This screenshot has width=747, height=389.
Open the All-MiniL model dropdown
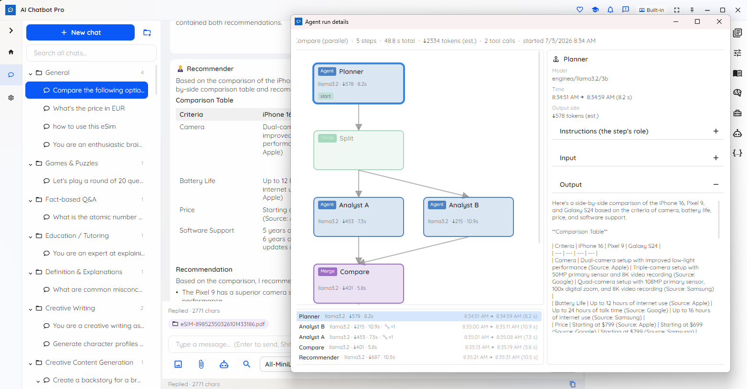(276, 364)
